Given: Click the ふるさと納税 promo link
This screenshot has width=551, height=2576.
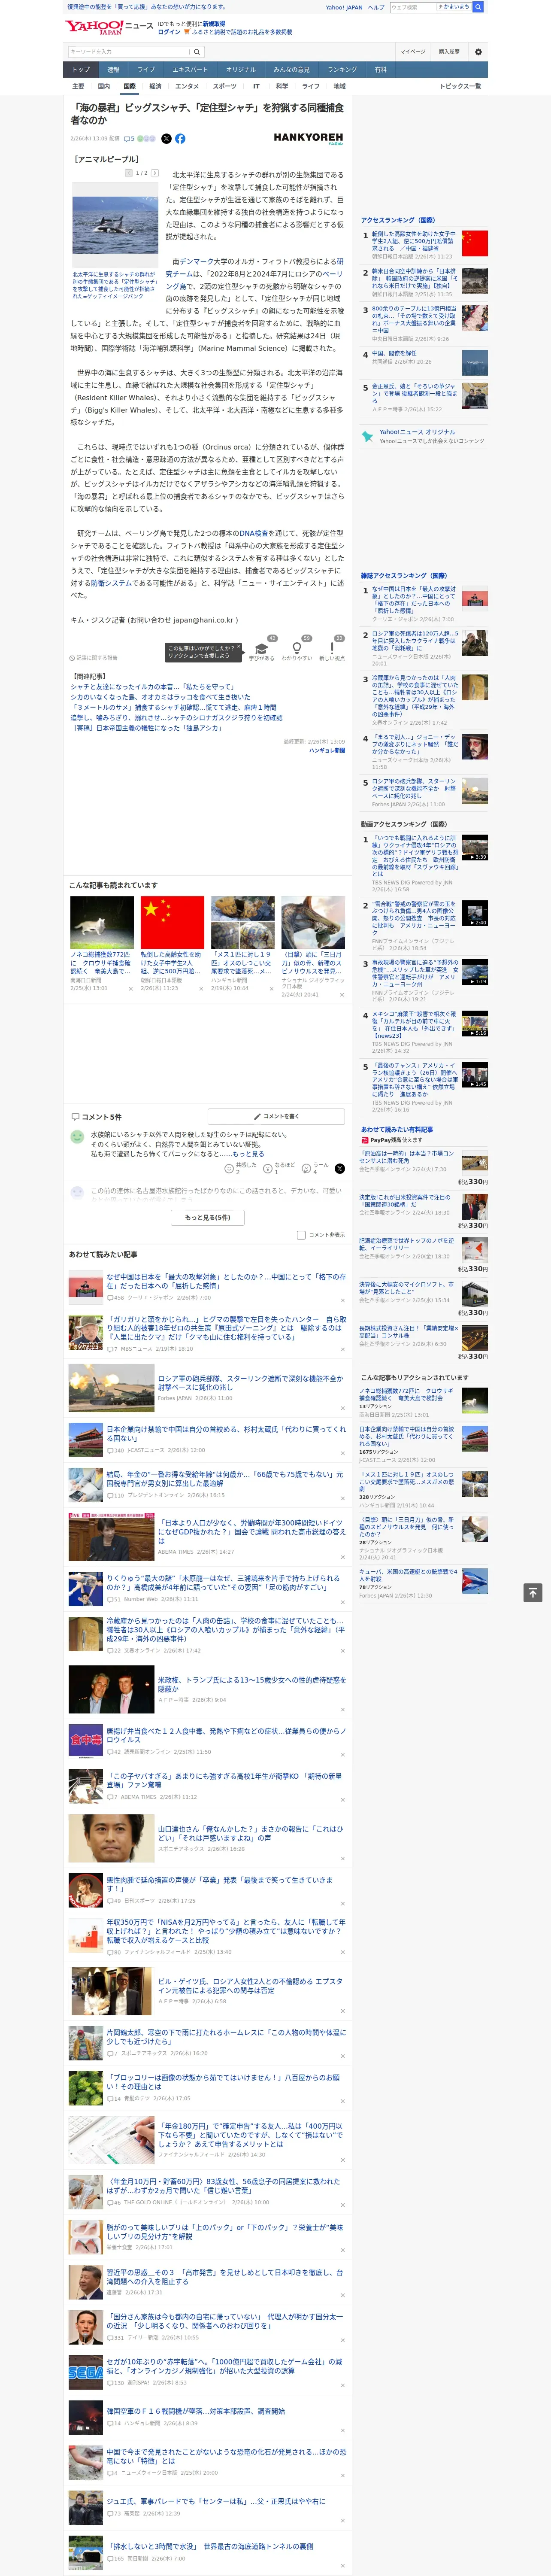Looking at the screenshot, I should tap(242, 32).
